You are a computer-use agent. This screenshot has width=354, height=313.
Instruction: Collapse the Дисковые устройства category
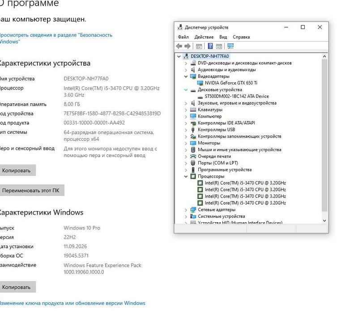click(186, 90)
